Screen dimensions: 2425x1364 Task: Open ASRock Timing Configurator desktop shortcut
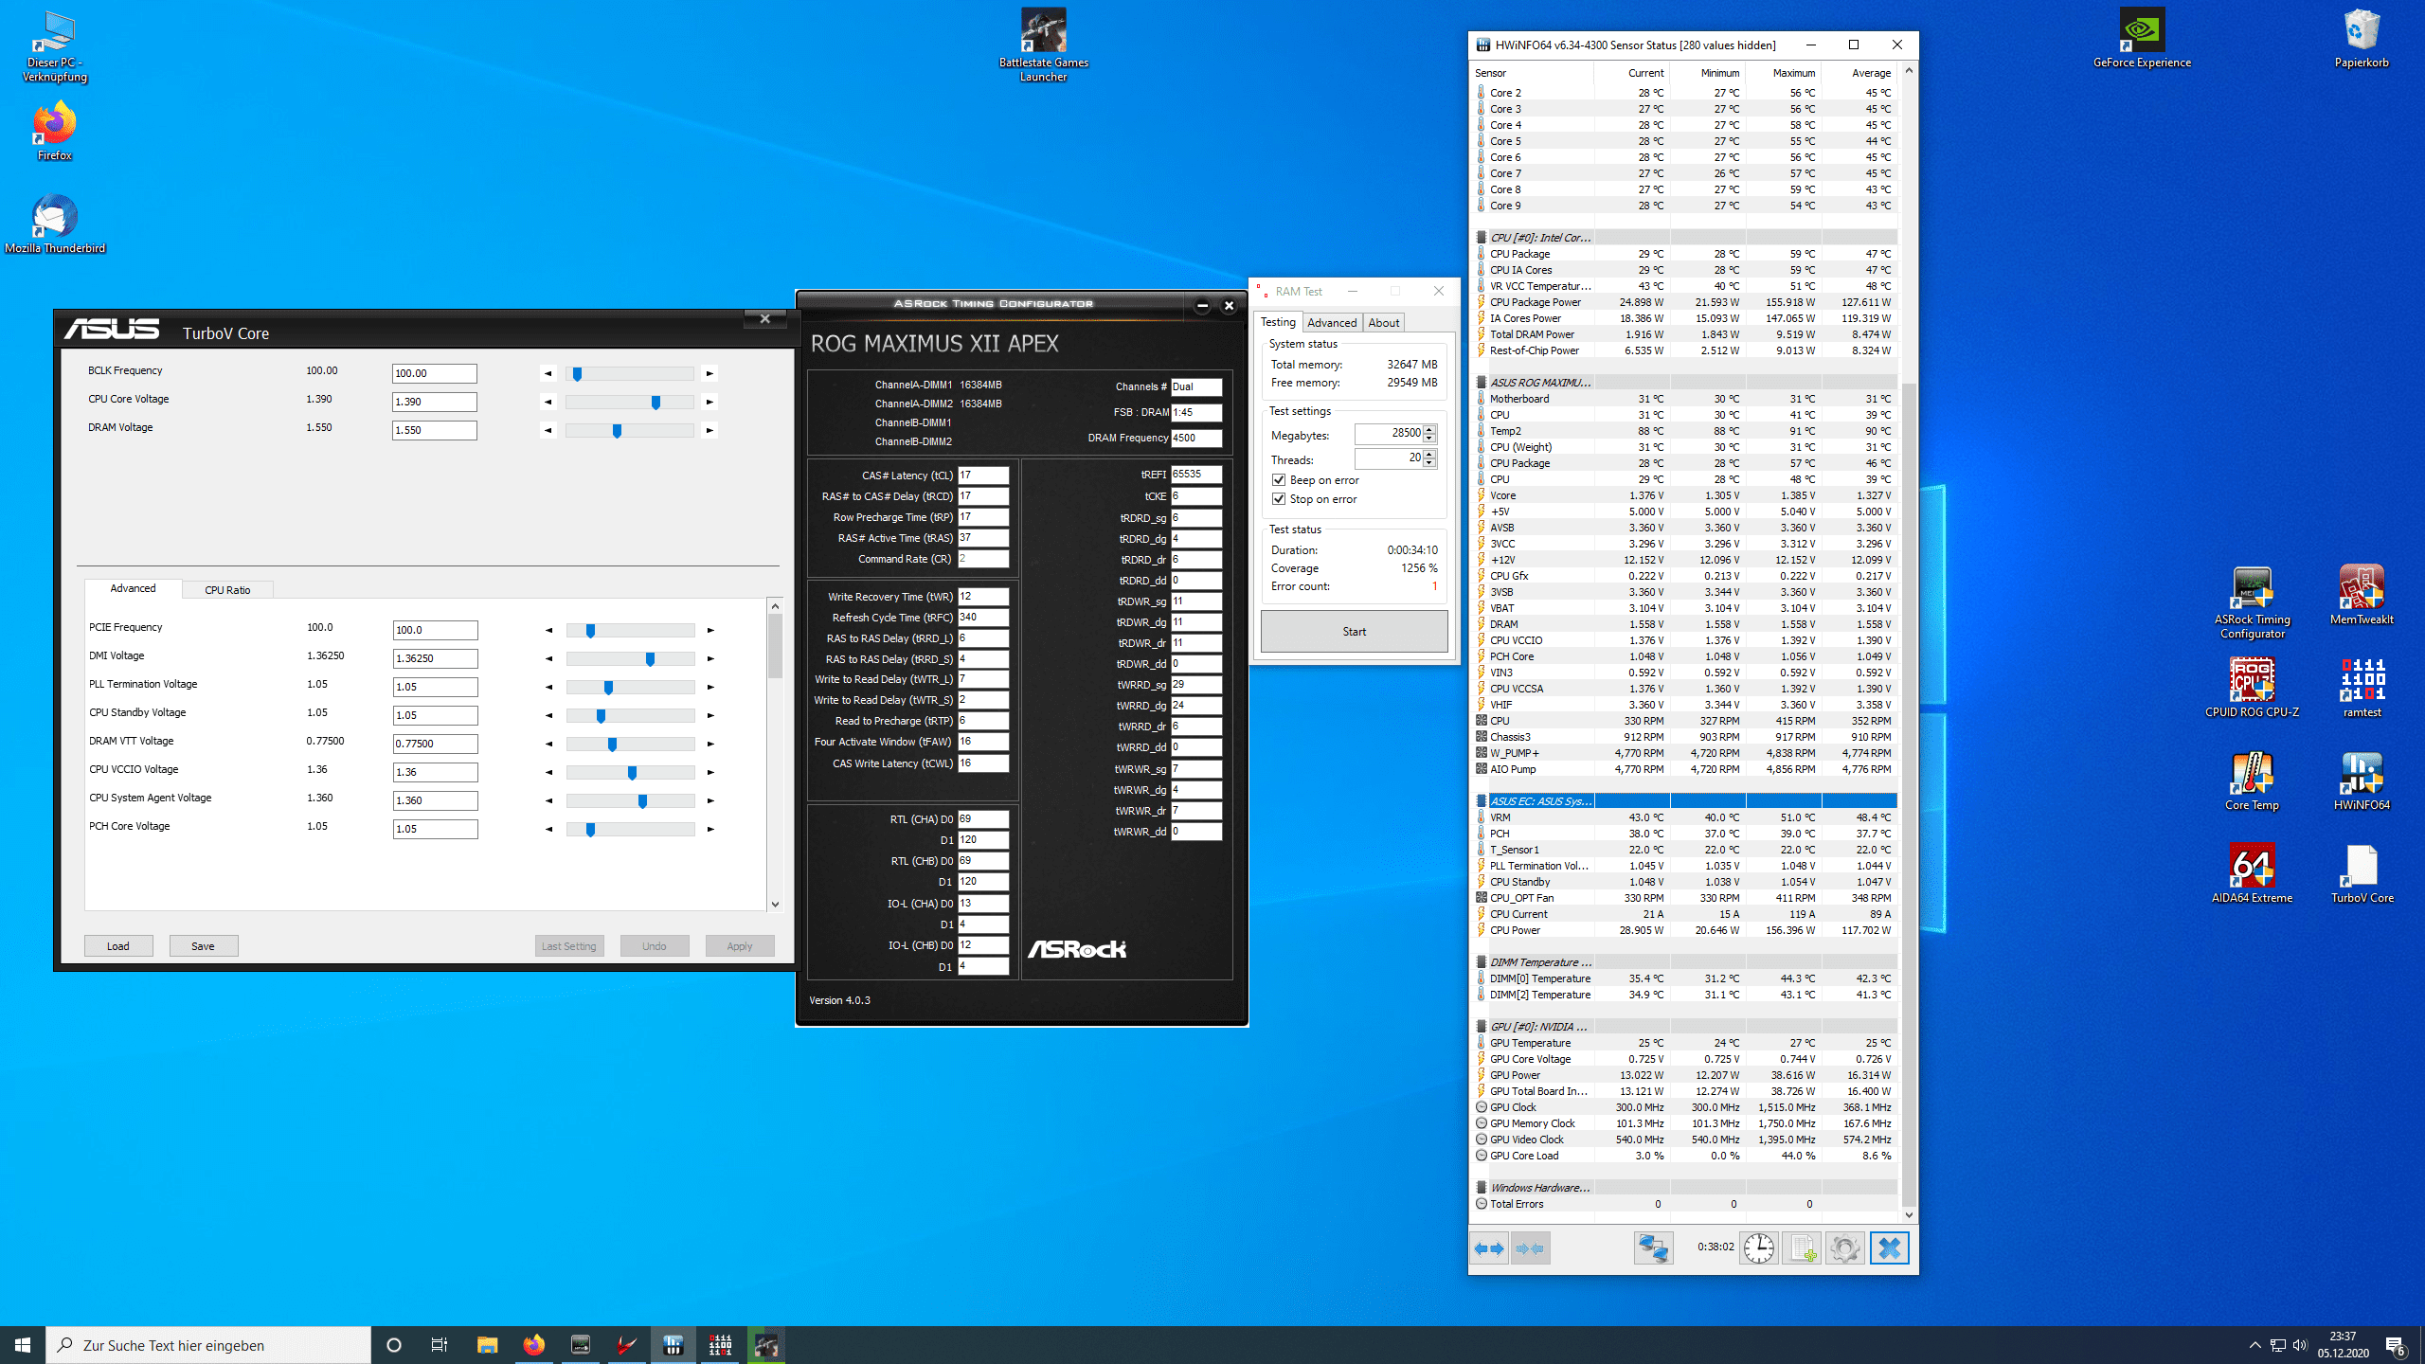(2252, 602)
